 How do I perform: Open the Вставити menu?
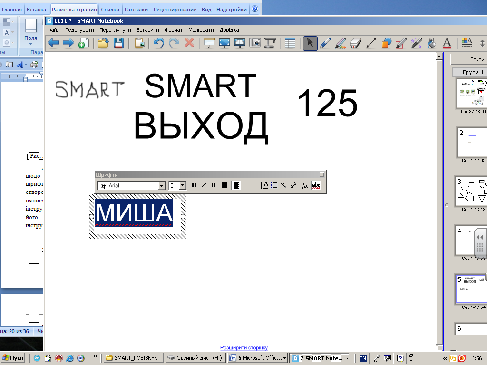click(x=148, y=30)
